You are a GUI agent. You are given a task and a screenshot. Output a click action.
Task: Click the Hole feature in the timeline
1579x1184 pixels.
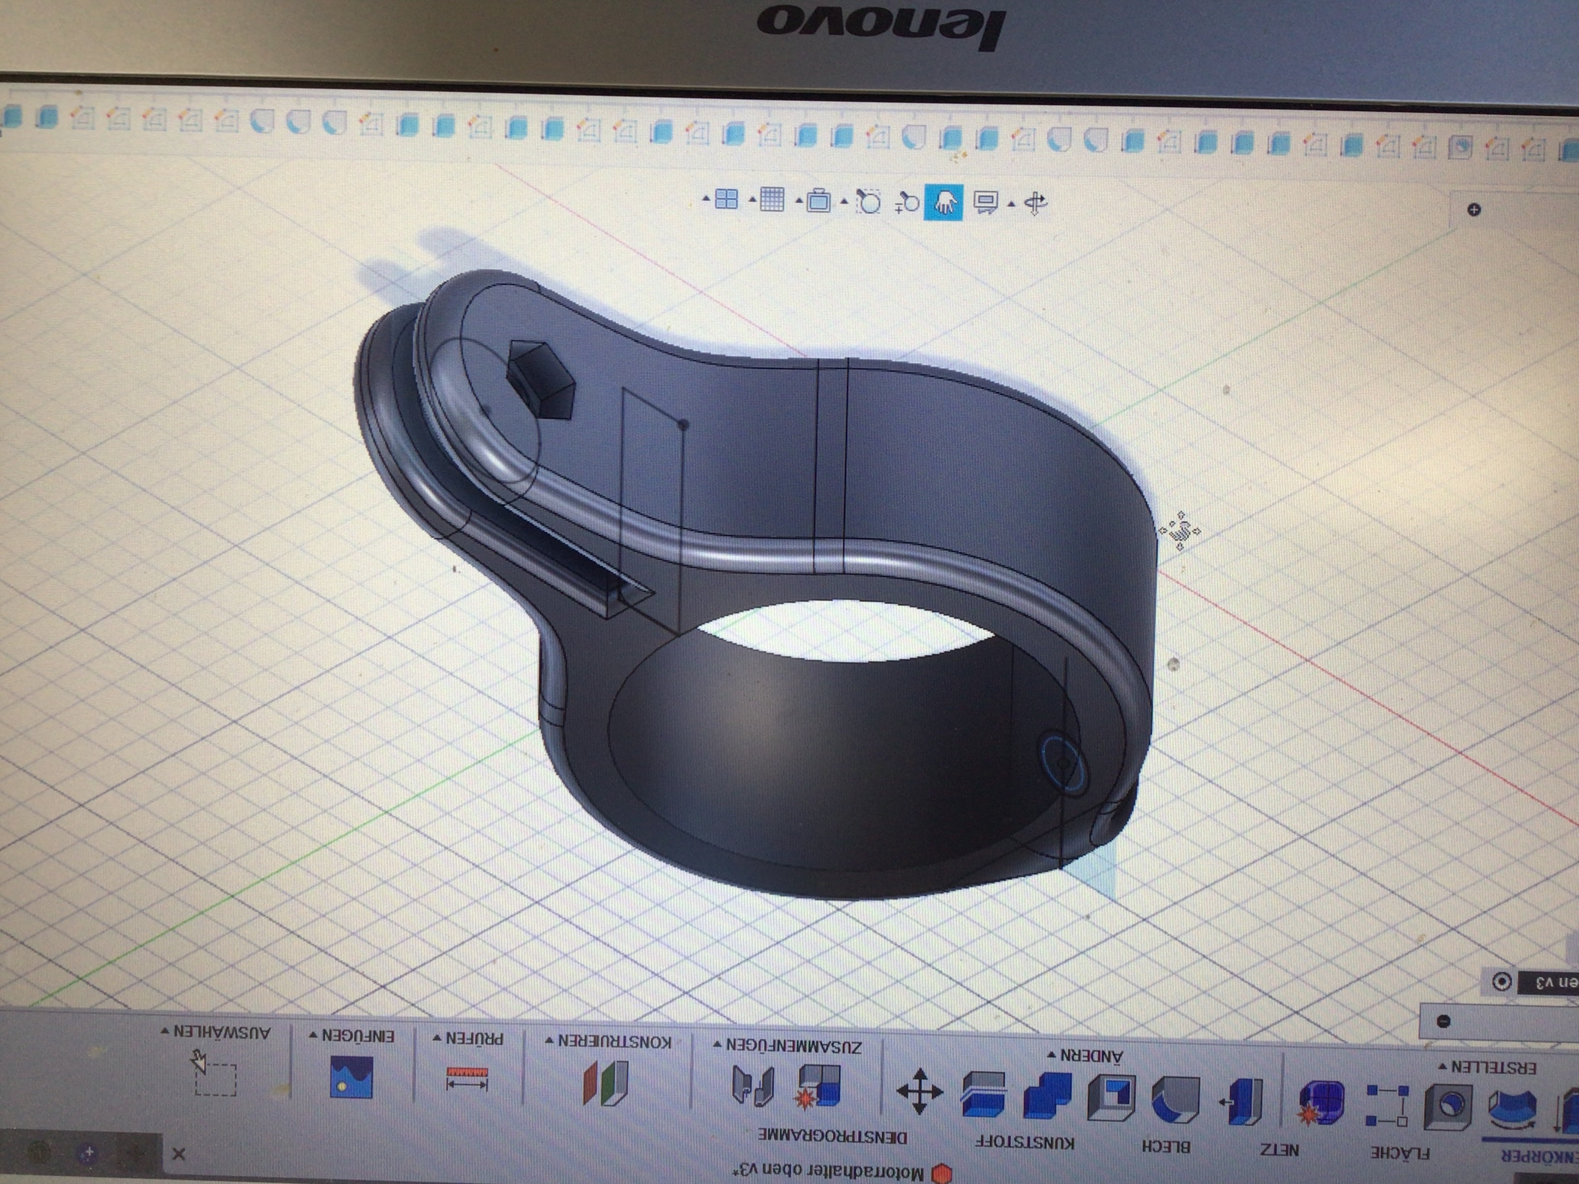pyautogui.click(x=1461, y=148)
